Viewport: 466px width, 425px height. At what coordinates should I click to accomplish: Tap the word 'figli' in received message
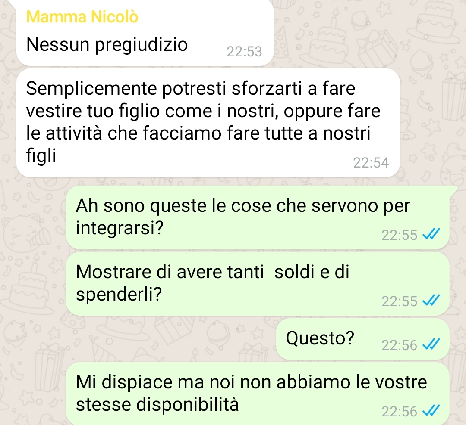(x=41, y=155)
